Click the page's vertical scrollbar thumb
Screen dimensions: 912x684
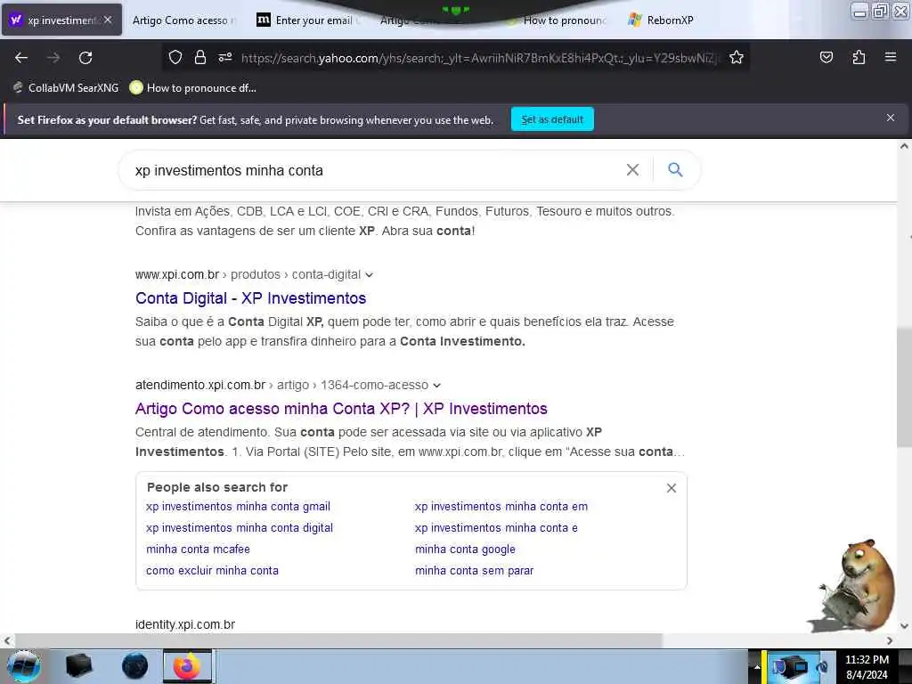tap(904, 388)
